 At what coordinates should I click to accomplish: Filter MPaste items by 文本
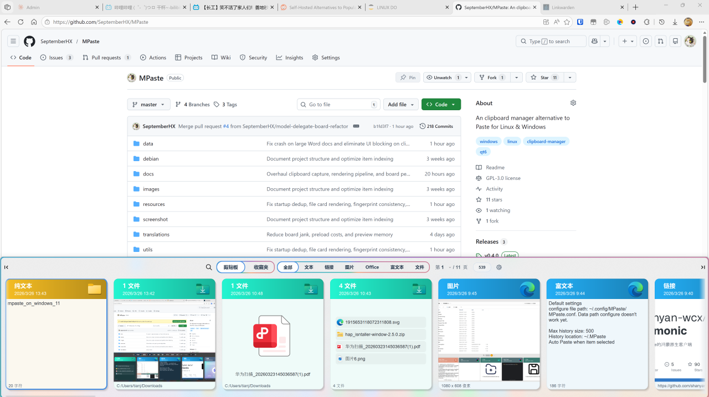[309, 267]
